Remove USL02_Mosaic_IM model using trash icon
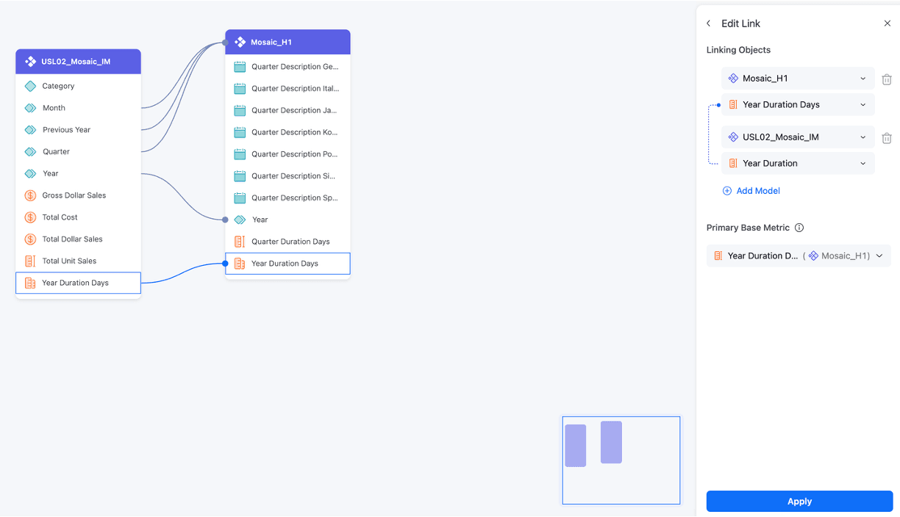Image resolution: width=900 pixels, height=517 pixels. (887, 137)
